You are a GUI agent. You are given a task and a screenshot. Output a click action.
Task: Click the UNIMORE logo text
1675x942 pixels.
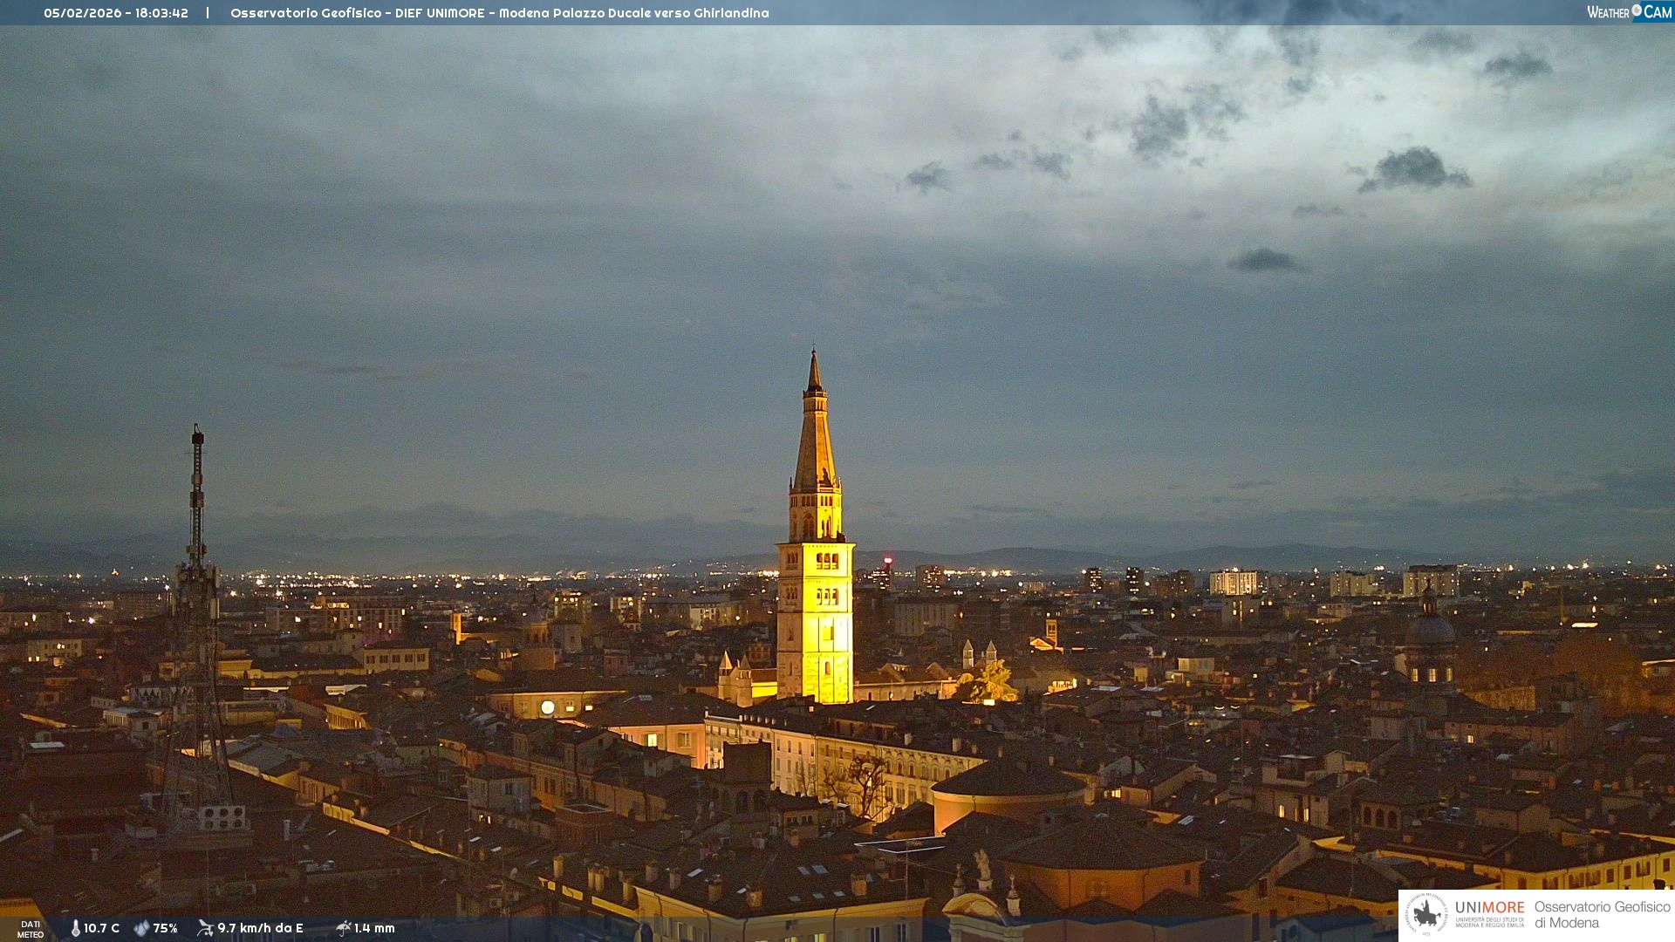1489,908
